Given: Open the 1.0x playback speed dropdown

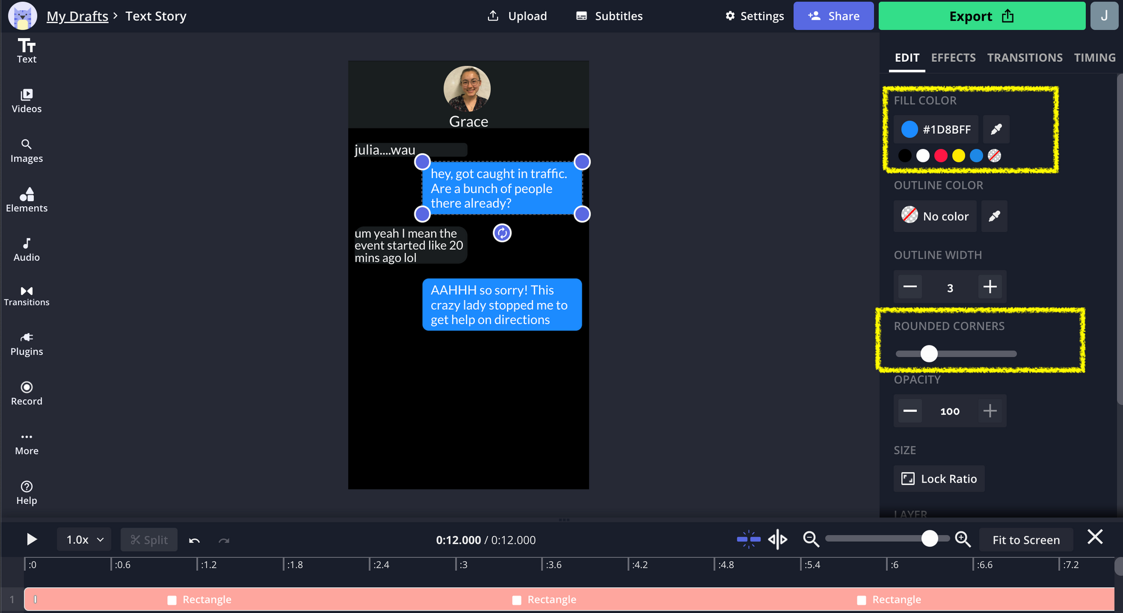Looking at the screenshot, I should [x=84, y=540].
